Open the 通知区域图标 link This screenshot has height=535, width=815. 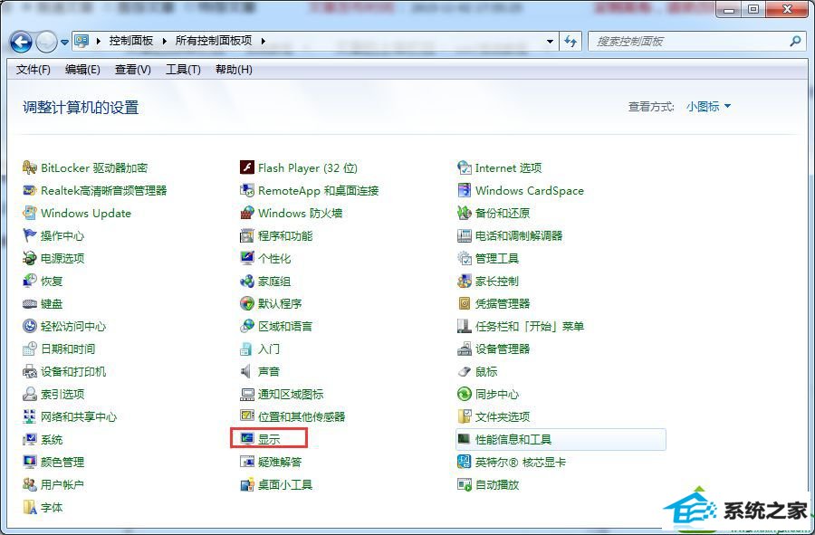coord(291,395)
